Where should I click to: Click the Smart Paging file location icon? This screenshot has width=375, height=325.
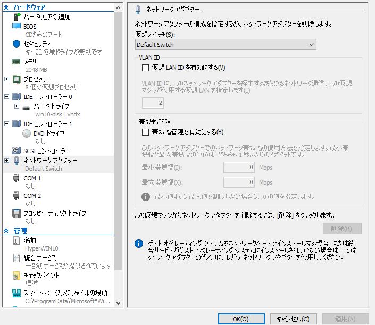pos(16,293)
